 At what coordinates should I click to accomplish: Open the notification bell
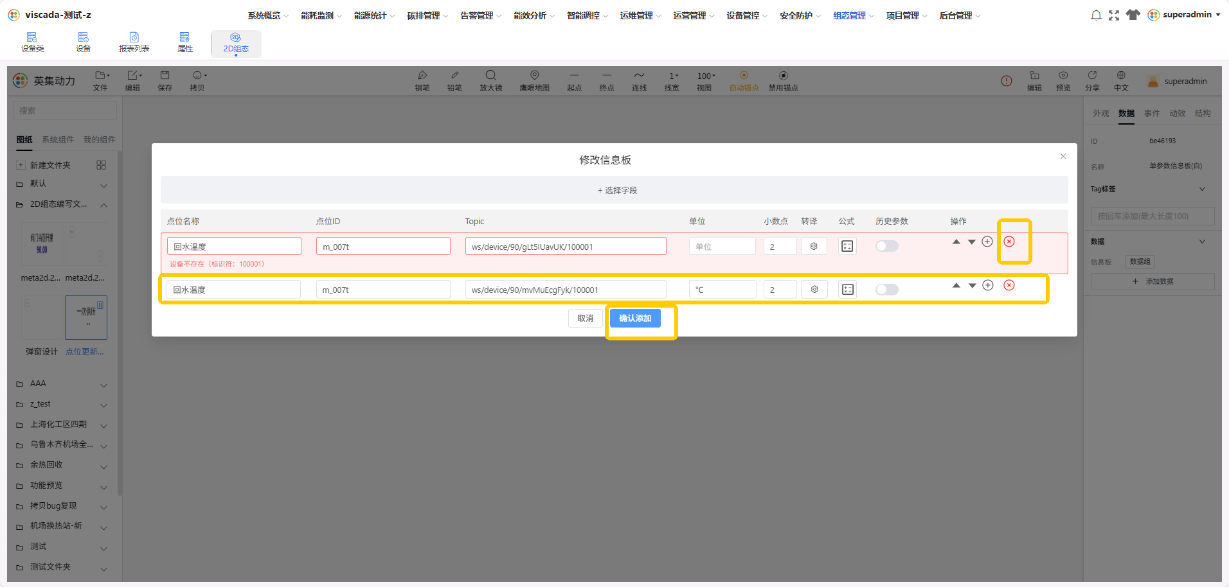[1096, 15]
